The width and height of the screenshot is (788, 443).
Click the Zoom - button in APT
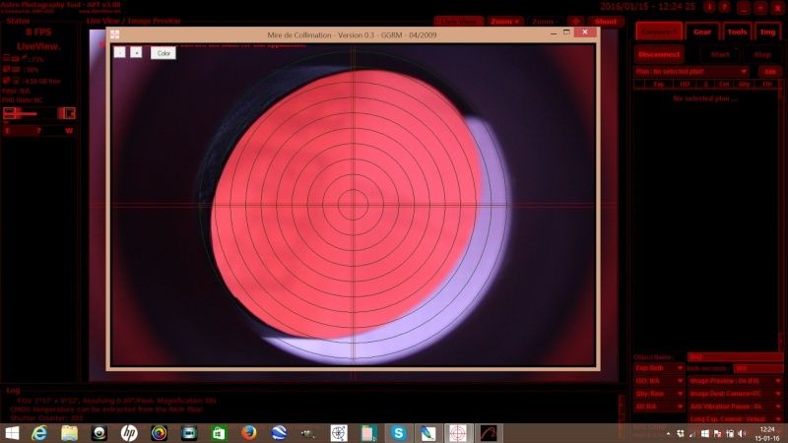(544, 21)
